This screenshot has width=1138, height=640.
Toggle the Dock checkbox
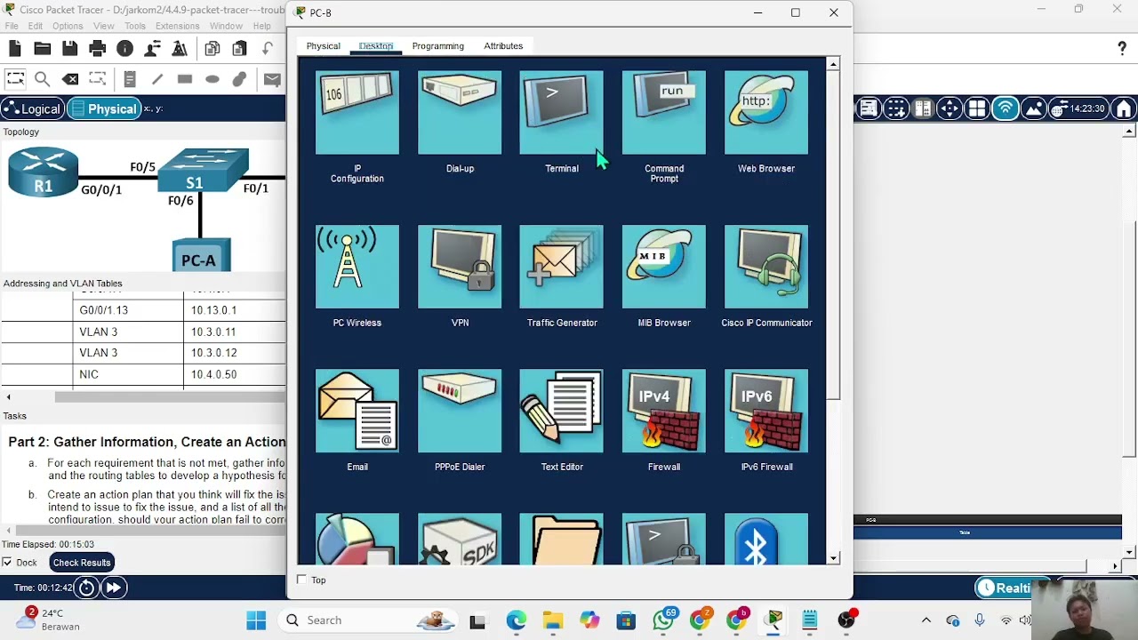[x=7, y=563]
